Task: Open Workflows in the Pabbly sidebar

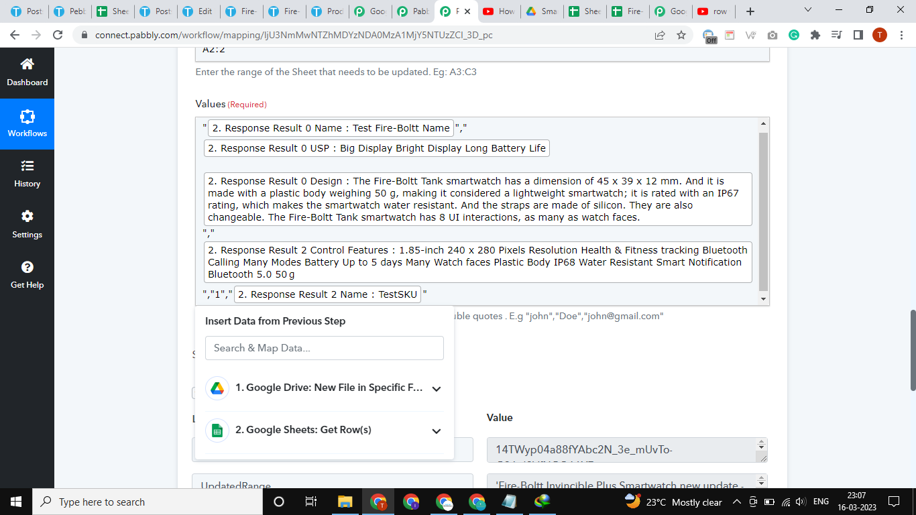Action: pyautogui.click(x=27, y=124)
